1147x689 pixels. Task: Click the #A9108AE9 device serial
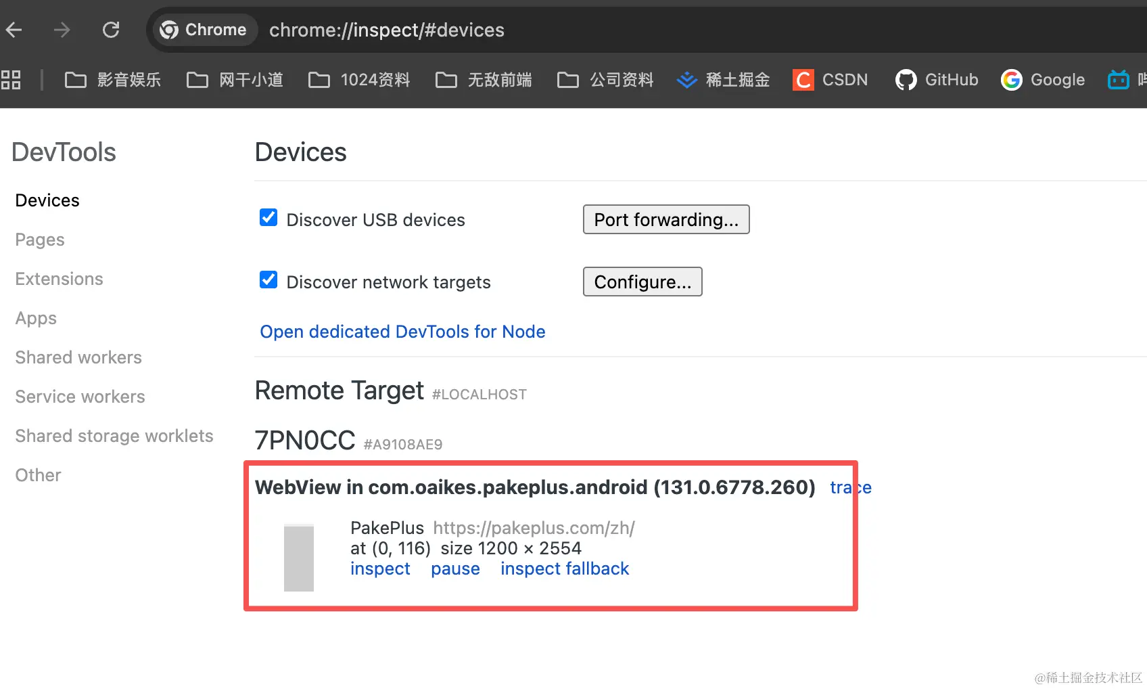pos(403,445)
